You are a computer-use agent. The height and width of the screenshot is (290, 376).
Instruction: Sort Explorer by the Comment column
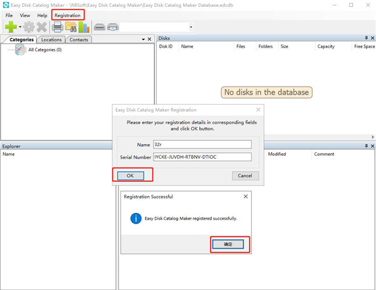coord(324,154)
